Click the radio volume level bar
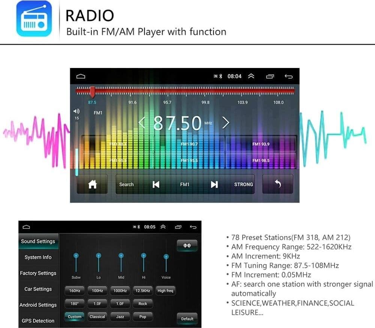This screenshot has width=375, height=328. click(77, 149)
